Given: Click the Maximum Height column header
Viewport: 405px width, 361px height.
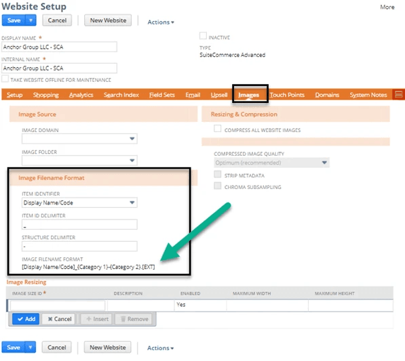Looking at the screenshot, I should pos(334,293).
